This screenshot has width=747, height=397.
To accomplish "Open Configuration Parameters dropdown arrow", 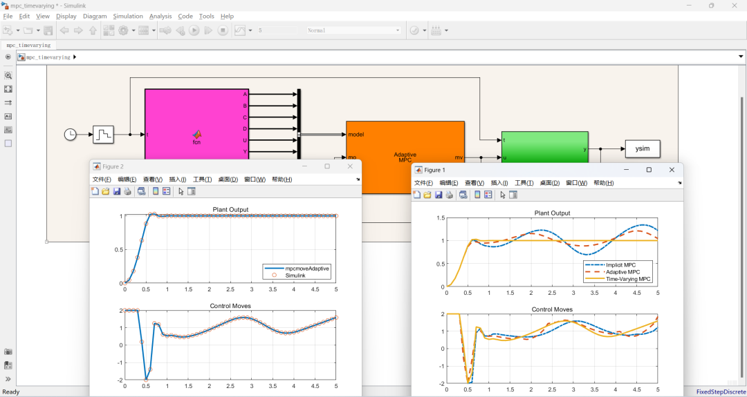I will (x=133, y=30).
